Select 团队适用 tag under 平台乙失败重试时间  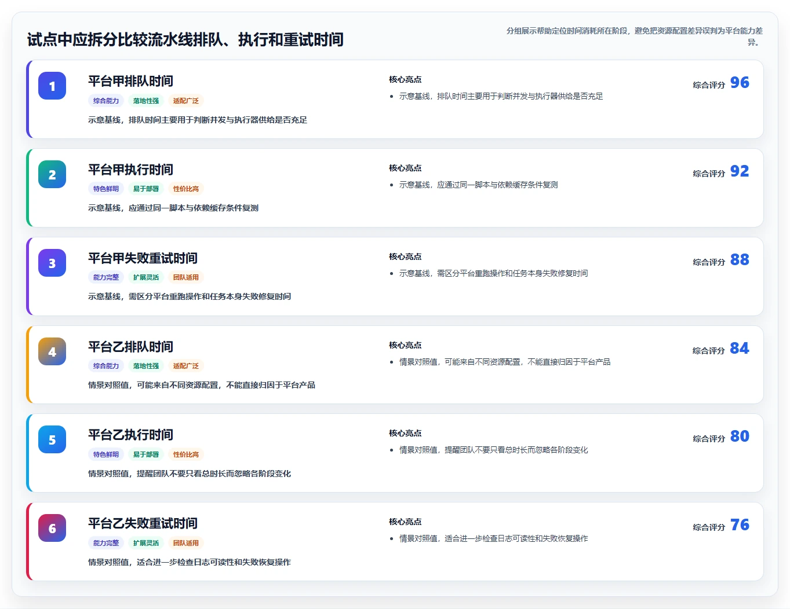186,543
